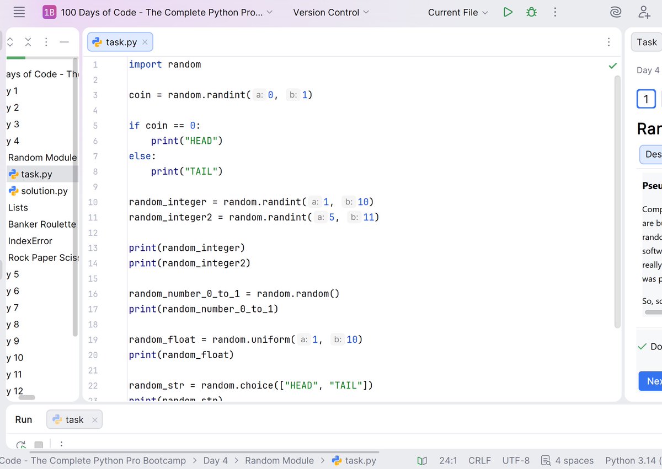
Task: Open the project name dropdown
Action: (167, 12)
